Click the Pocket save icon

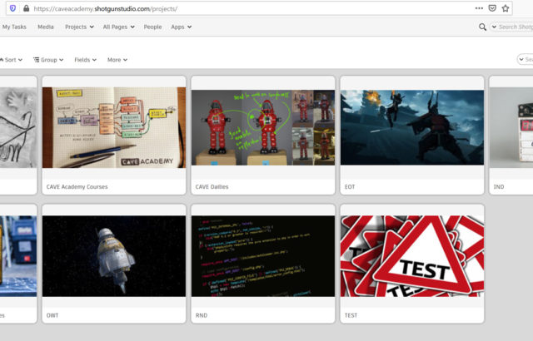click(491, 7)
